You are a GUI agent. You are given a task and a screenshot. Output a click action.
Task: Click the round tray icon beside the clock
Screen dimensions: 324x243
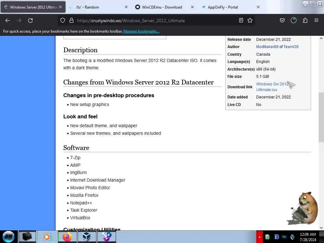[292, 237]
